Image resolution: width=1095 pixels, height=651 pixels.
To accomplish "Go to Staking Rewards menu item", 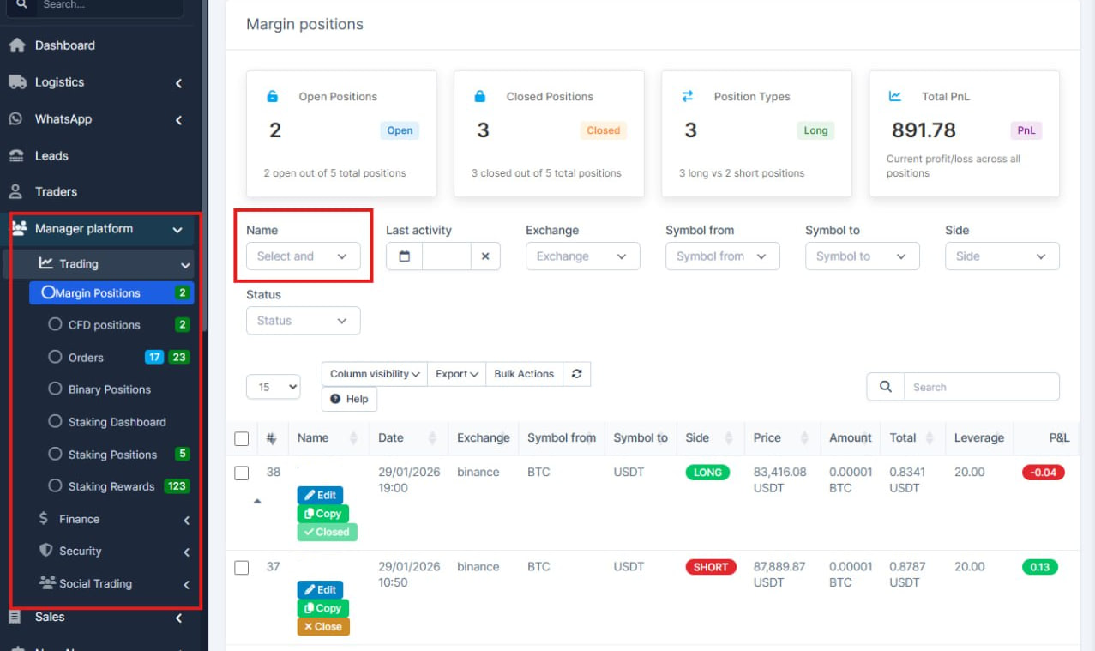I will pos(111,486).
